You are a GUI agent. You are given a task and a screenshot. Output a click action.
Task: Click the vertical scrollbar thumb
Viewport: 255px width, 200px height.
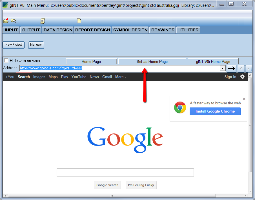[x=250, y=125]
